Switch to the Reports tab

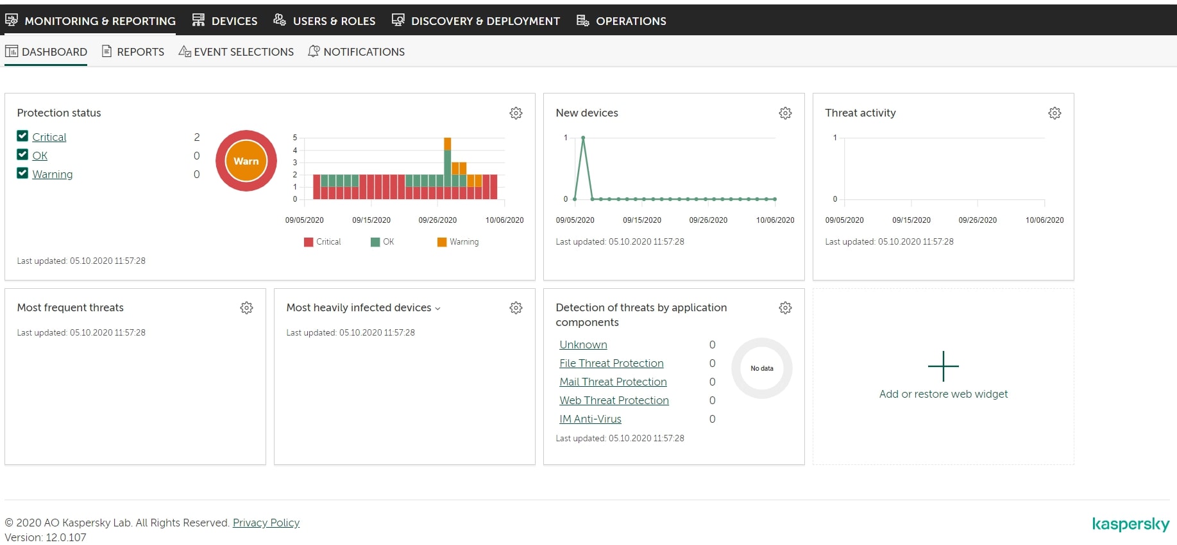coord(133,52)
